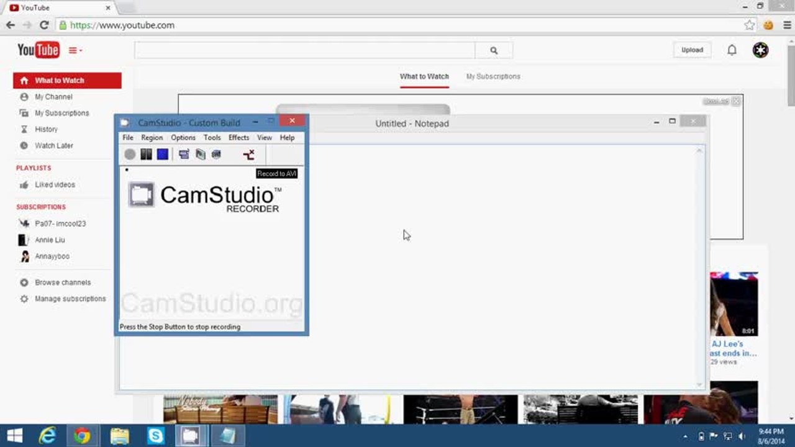
Task: Click the Chrome page scrollbar thumb
Action: [791, 74]
